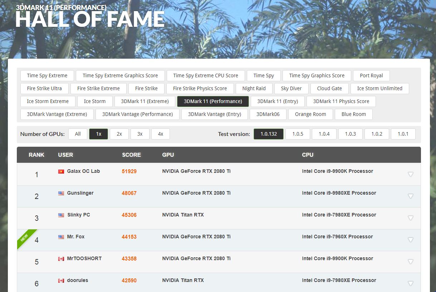This screenshot has height=292, width=436.
Task: View the 45306 score result
Action: (x=129, y=215)
